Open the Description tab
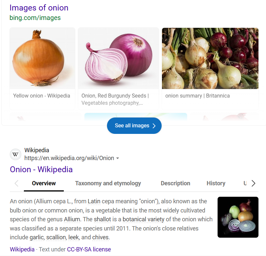This screenshot has width=266, height=256. point(175,183)
